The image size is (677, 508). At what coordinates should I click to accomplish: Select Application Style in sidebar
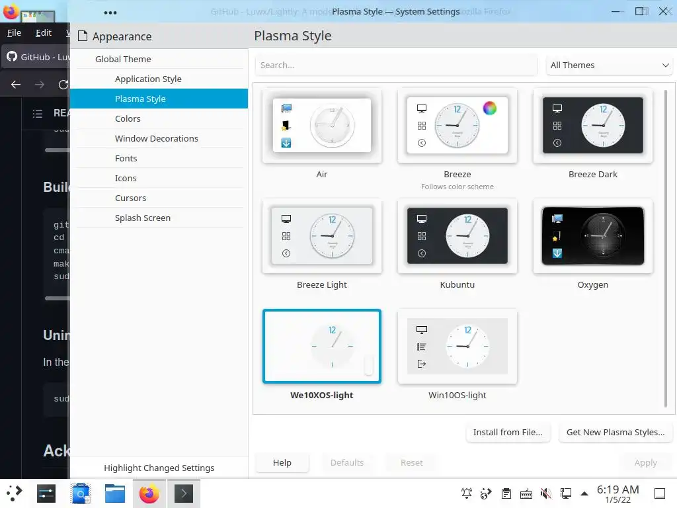pyautogui.click(x=159, y=79)
